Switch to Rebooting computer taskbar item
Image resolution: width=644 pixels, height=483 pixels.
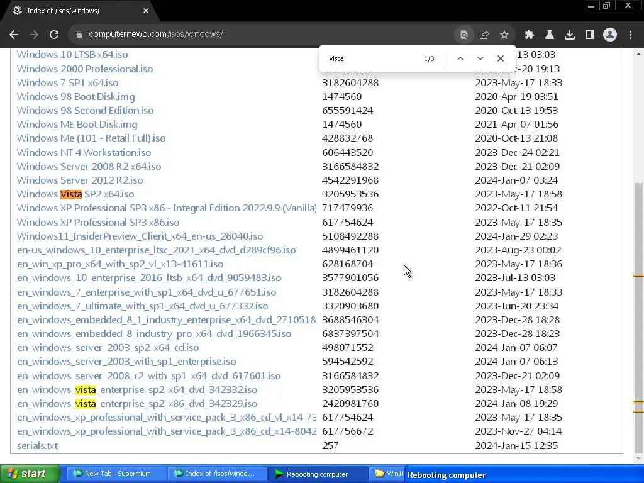click(317, 474)
